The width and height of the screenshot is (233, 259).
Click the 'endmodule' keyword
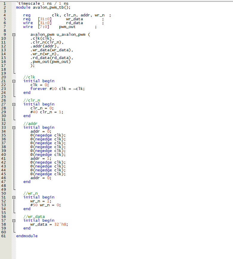pyautogui.click(x=27, y=236)
